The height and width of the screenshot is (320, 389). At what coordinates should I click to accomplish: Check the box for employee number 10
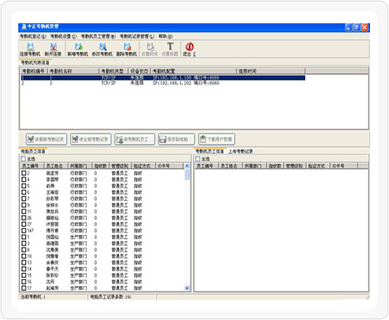pyautogui.click(x=24, y=256)
